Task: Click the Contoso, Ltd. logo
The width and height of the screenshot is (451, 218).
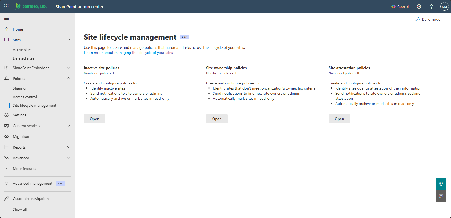Action: [31, 6]
